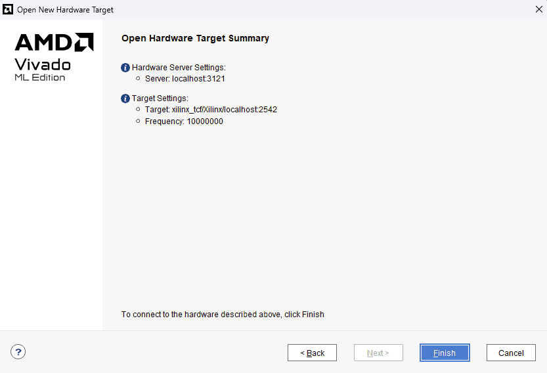Click the info icon beside Target Settings
Screen dimensions: 547x373
(x=125, y=99)
